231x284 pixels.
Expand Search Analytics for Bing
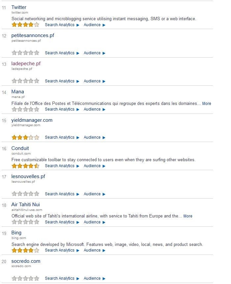coord(62,250)
